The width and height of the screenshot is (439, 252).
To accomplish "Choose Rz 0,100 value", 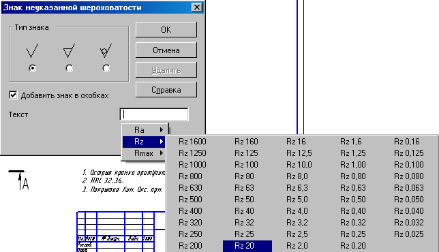I will click(409, 165).
